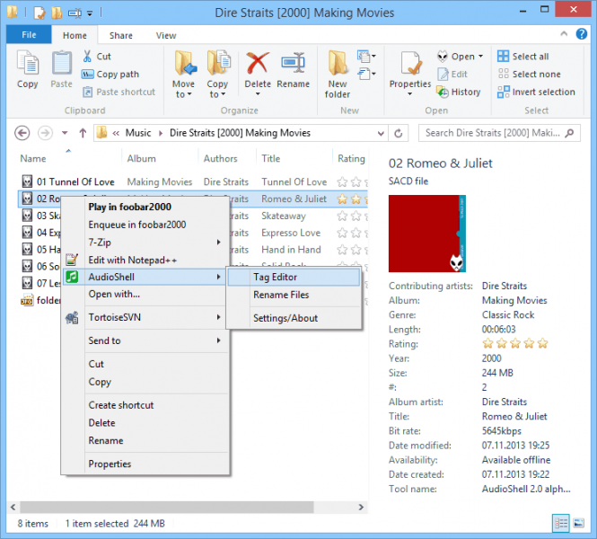This screenshot has height=539, width=597.
Task: Open the recent locations dropdown arrow
Action: coord(65,133)
